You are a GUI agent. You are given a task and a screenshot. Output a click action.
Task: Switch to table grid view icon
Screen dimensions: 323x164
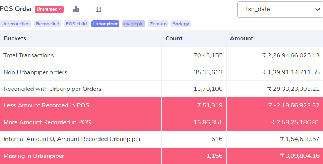pos(98,9)
